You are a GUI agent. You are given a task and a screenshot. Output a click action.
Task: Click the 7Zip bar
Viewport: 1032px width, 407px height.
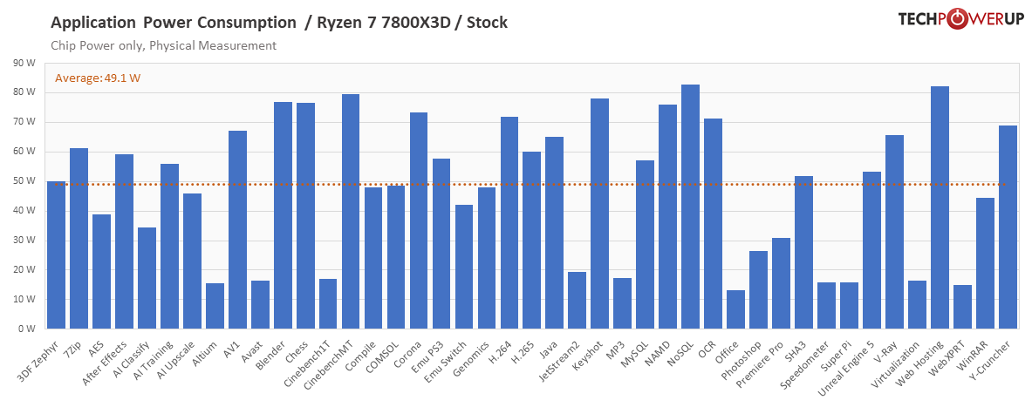79,239
